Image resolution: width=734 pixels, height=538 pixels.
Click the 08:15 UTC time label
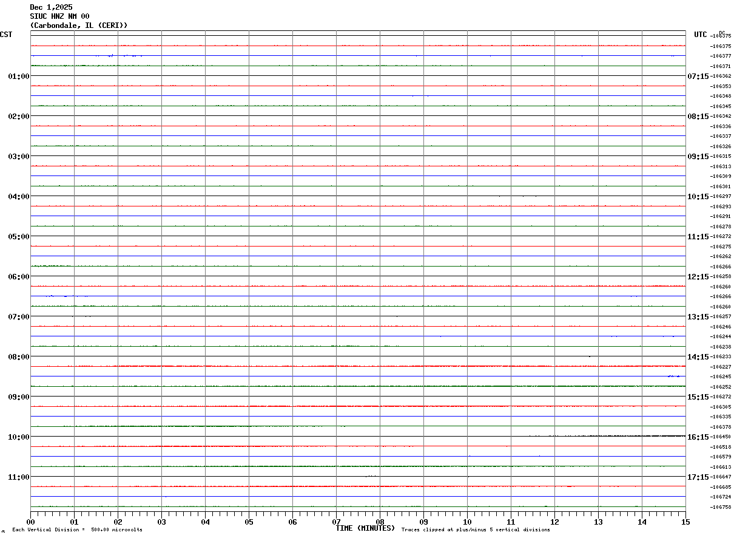[698, 117]
